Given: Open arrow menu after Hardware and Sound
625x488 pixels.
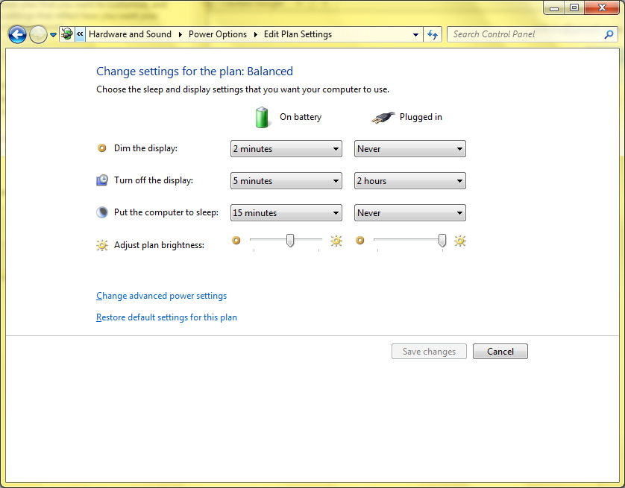Looking at the screenshot, I should point(180,34).
